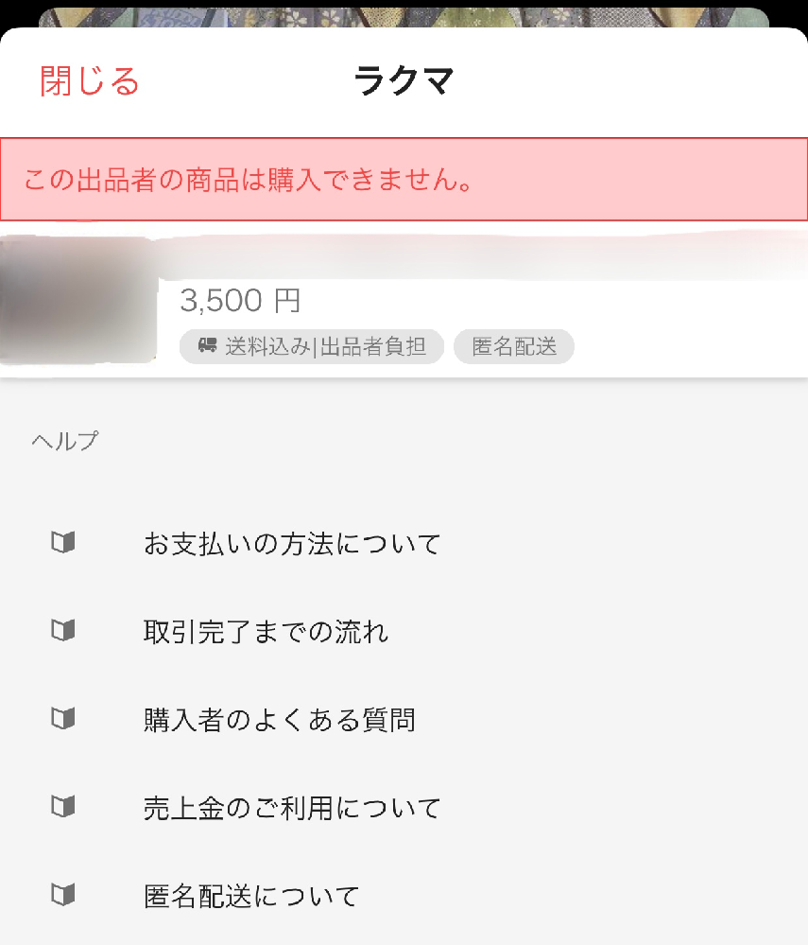Select the 匿名配送 badge under the price

coord(513,346)
